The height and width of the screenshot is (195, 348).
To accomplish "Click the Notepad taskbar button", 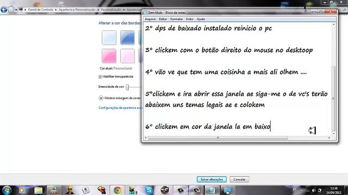I will tap(212, 190).
